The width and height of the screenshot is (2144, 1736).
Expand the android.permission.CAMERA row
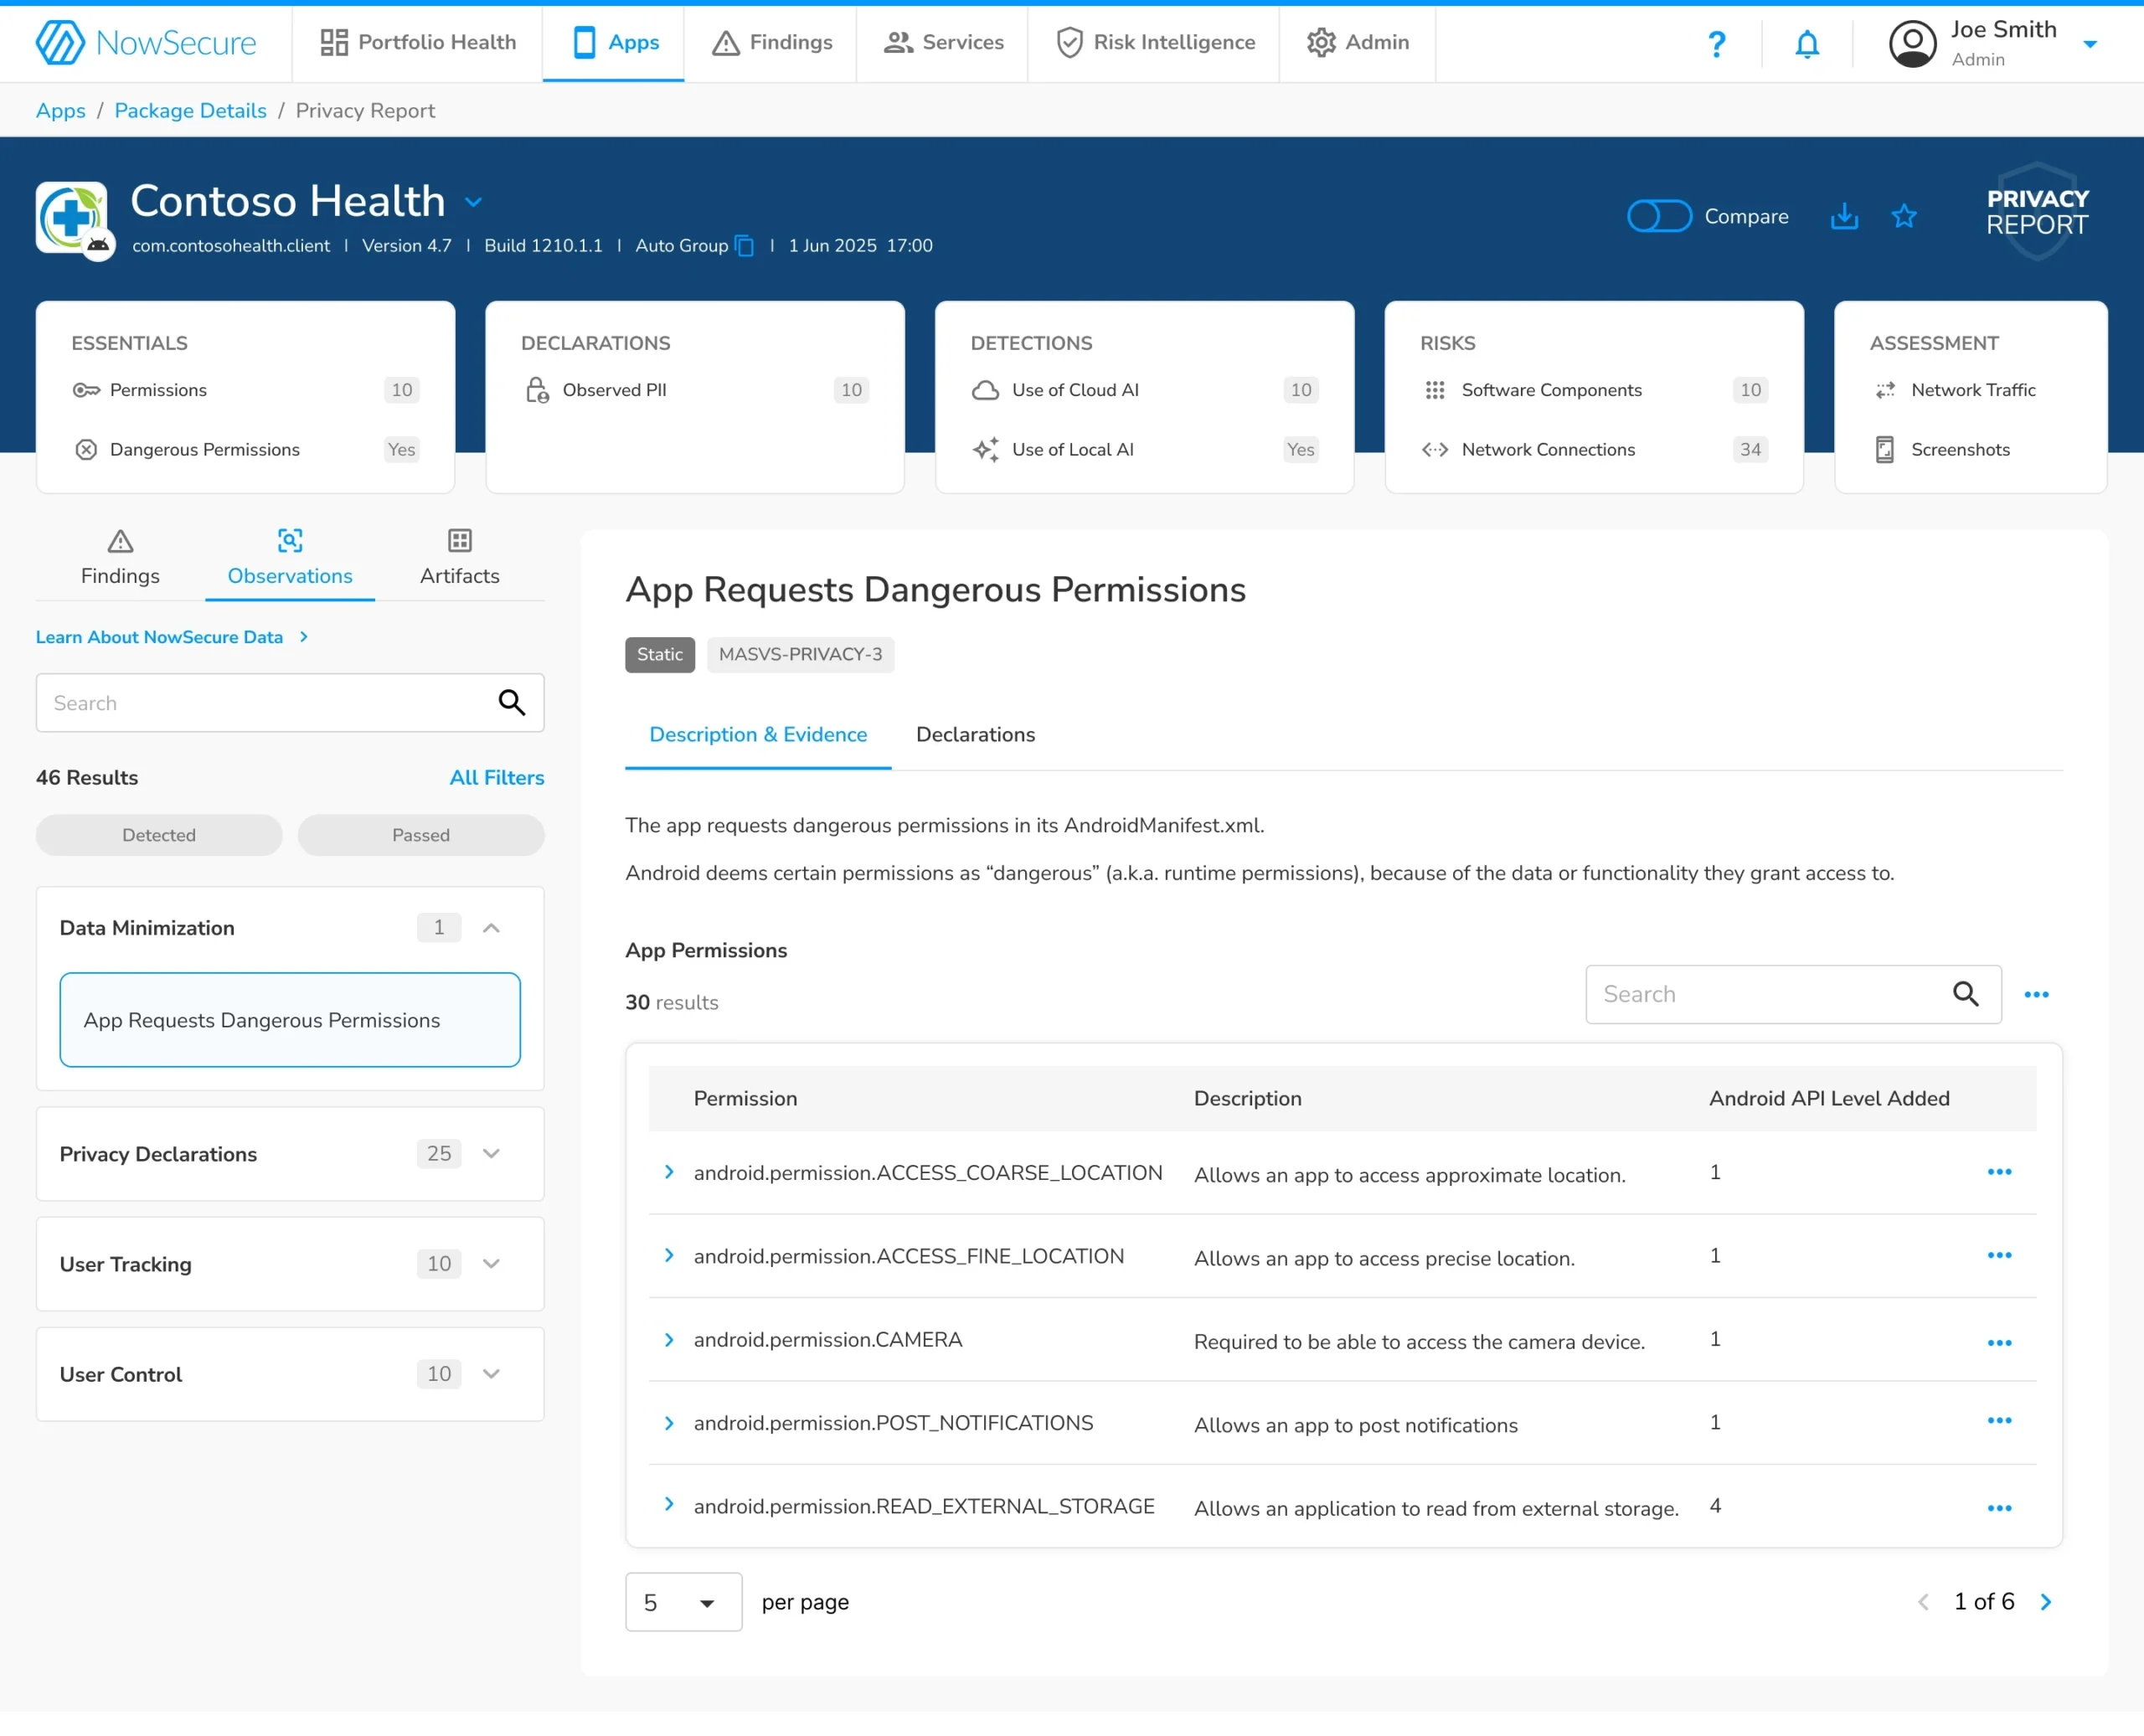click(x=669, y=1340)
